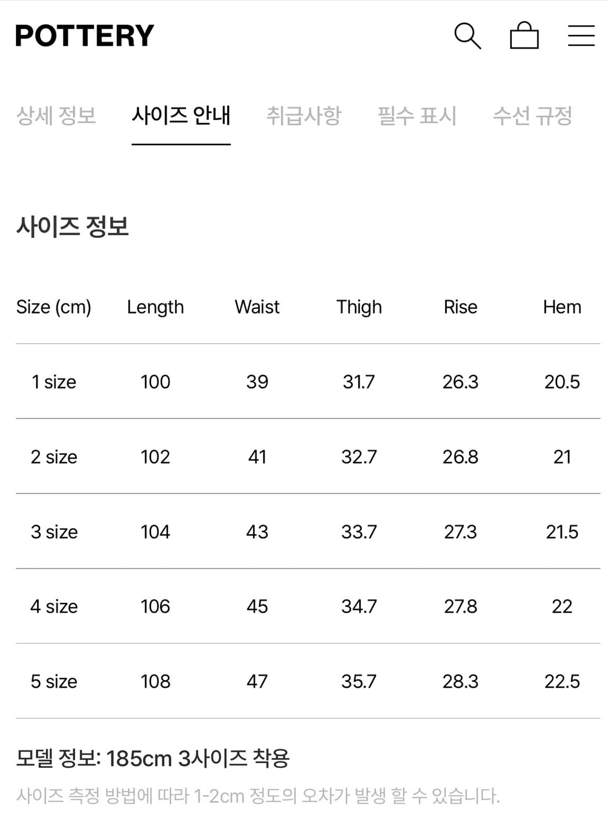Open the three-line navigation icon
The image size is (609, 828).
580,35
